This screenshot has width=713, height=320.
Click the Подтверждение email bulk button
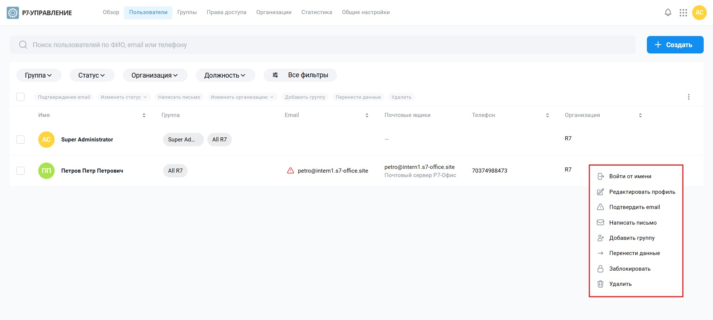(64, 97)
